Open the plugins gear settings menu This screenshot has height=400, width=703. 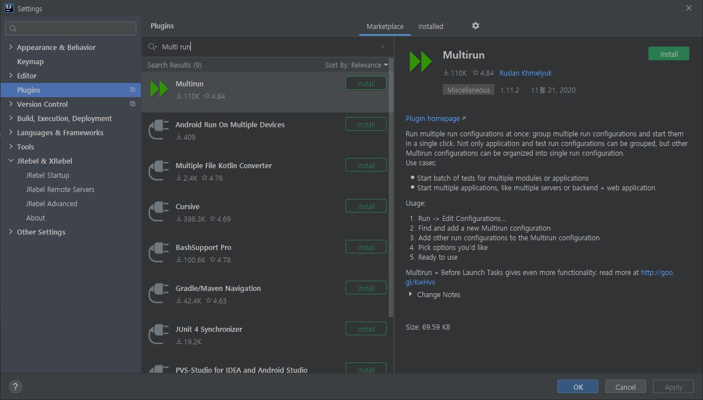tap(476, 26)
